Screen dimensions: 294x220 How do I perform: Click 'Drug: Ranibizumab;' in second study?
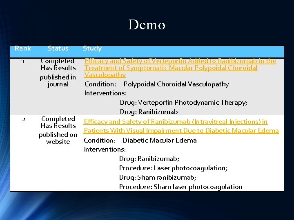(x=149, y=159)
